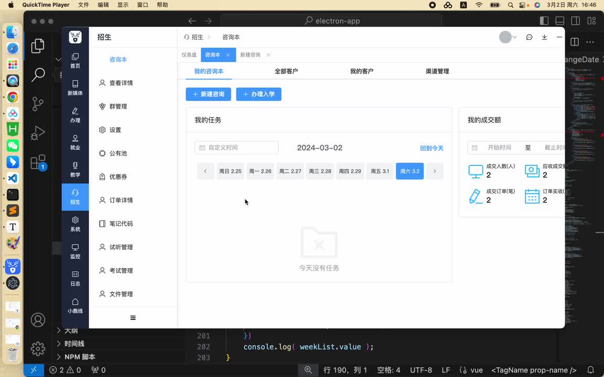Open 系统 settings in sidebar
Image resolution: width=604 pixels, height=377 pixels.
pos(75,224)
